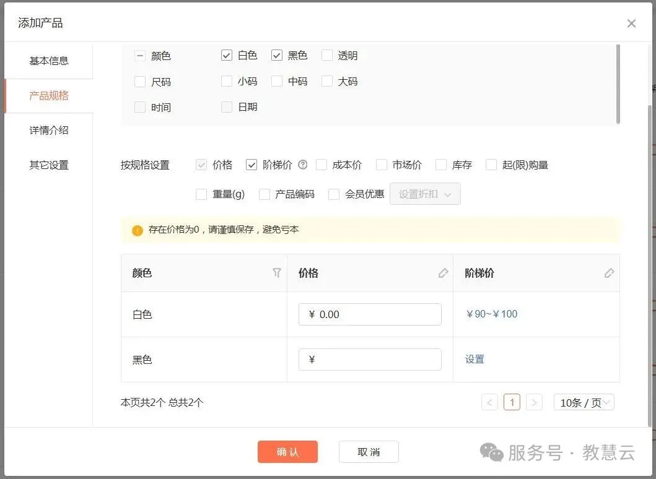656x479 pixels.
Task: Click the 确认 button
Action: 288,452
